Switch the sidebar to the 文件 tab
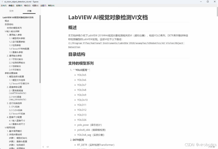 pyautogui.click(x=11, y=11)
